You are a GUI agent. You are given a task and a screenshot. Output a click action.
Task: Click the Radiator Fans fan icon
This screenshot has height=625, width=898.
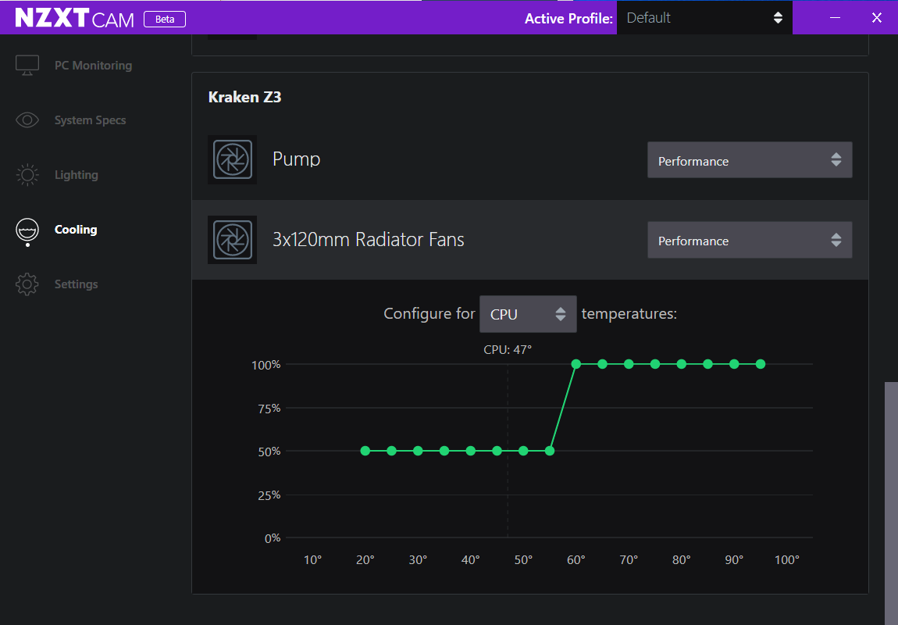[x=232, y=240]
